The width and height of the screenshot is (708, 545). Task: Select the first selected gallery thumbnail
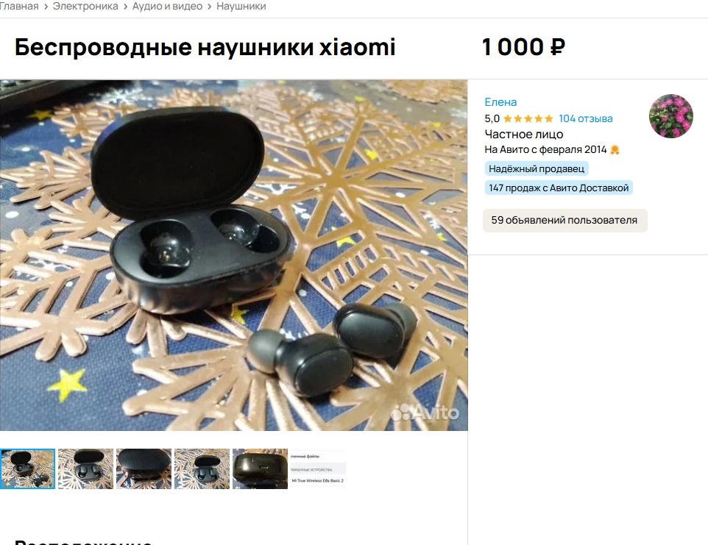tap(27, 469)
